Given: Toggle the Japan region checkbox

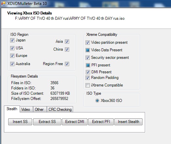Looking at the screenshot, I should pos(12,40).
